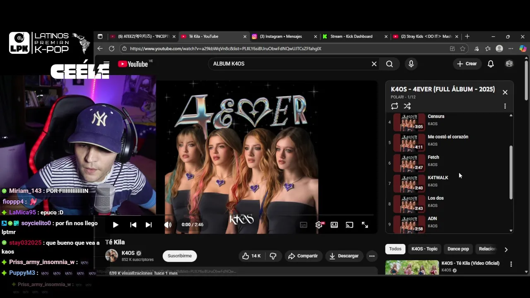The height and width of the screenshot is (298, 530).
Task: Go to YouTube home logo
Action: [x=133, y=64]
